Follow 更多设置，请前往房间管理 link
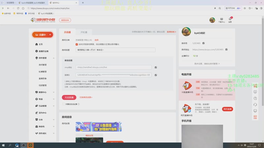This screenshot has width=264, height=148. (207, 64)
